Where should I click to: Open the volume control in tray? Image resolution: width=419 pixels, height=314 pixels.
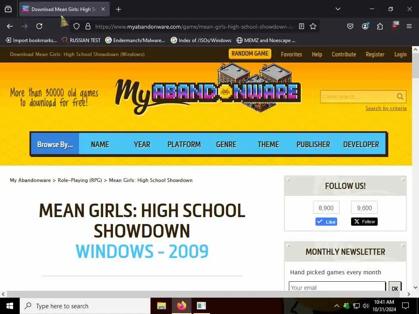point(365,306)
